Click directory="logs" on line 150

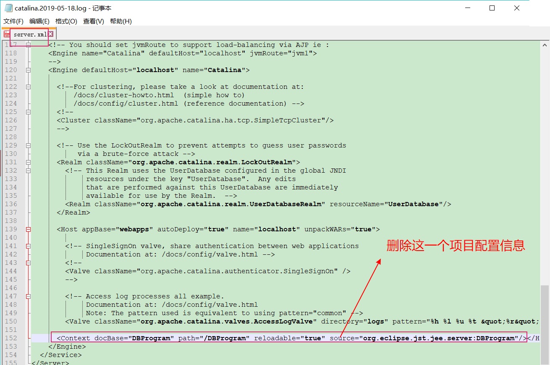click(x=355, y=321)
